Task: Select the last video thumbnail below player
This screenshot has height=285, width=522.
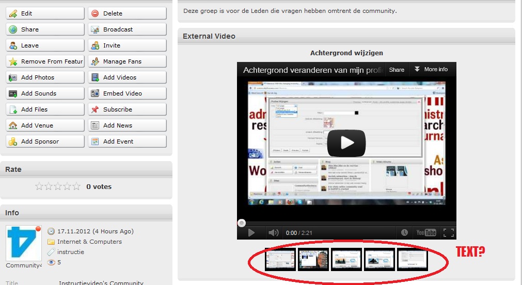Action: pyautogui.click(x=413, y=259)
